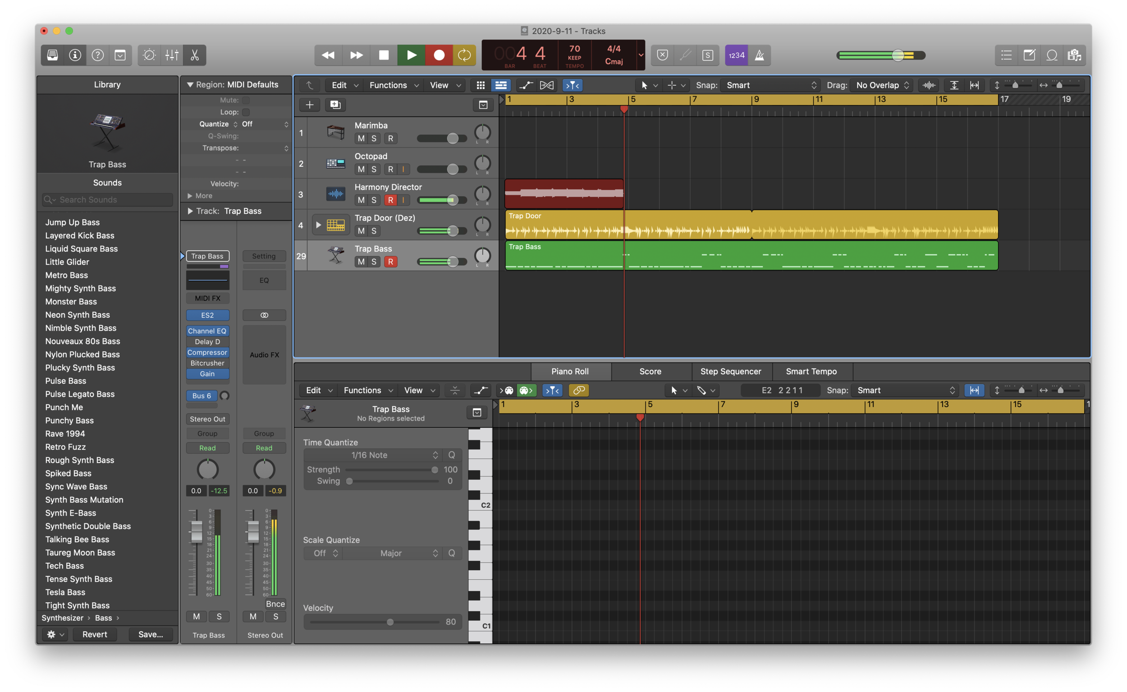1127x692 pixels.
Task: Open the Mixer faders icon
Action: tap(172, 55)
